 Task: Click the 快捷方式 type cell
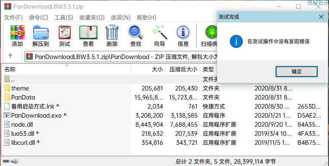tap(213, 106)
